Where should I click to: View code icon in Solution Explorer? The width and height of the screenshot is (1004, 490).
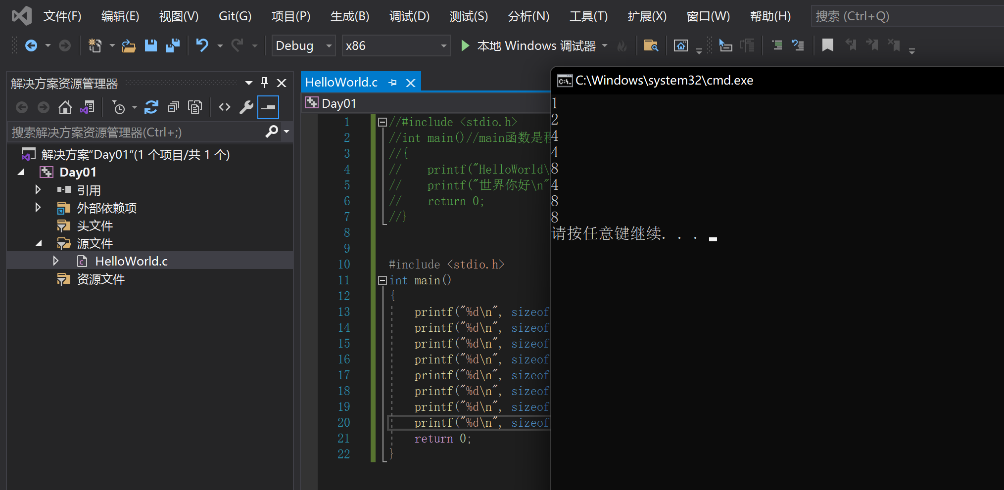[225, 107]
